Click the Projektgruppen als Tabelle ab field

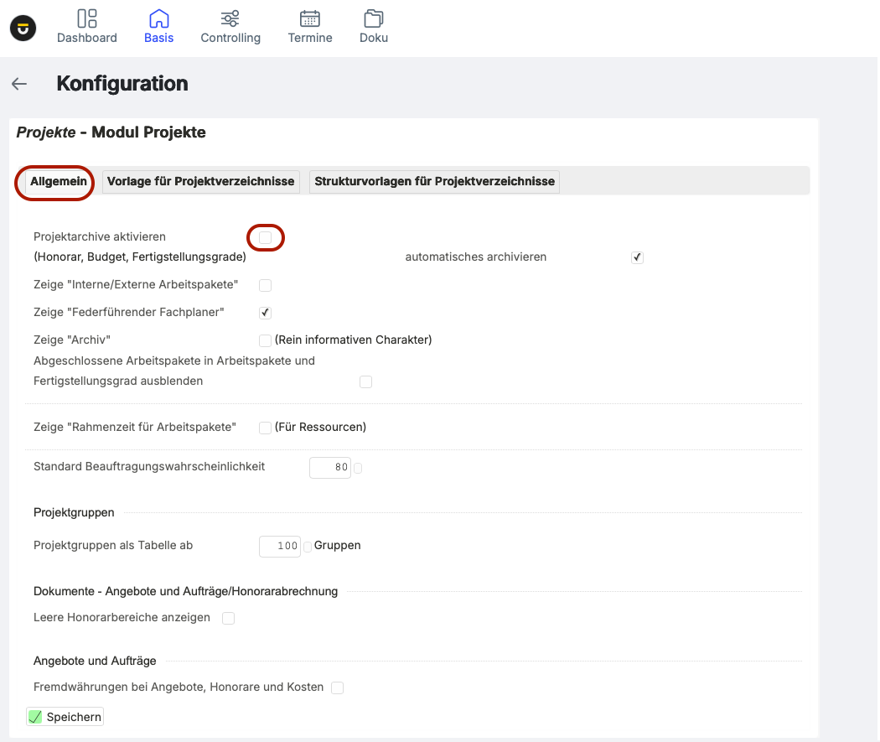(x=280, y=546)
